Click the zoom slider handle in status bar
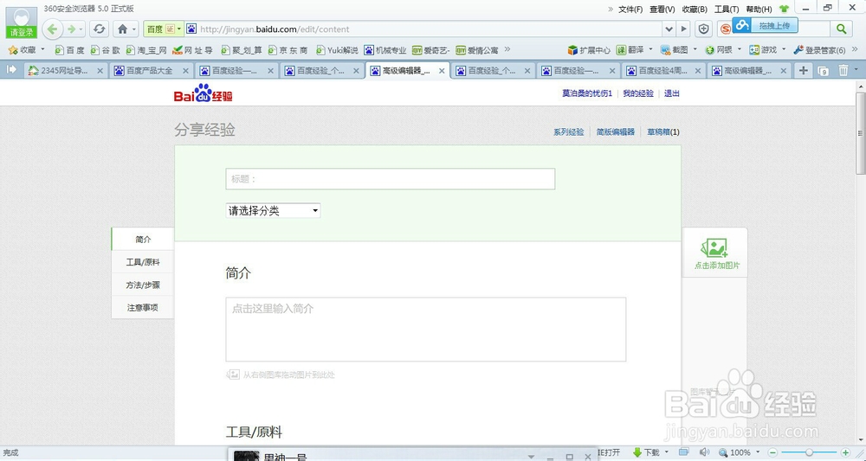Image resolution: width=866 pixels, height=461 pixels. (809, 452)
